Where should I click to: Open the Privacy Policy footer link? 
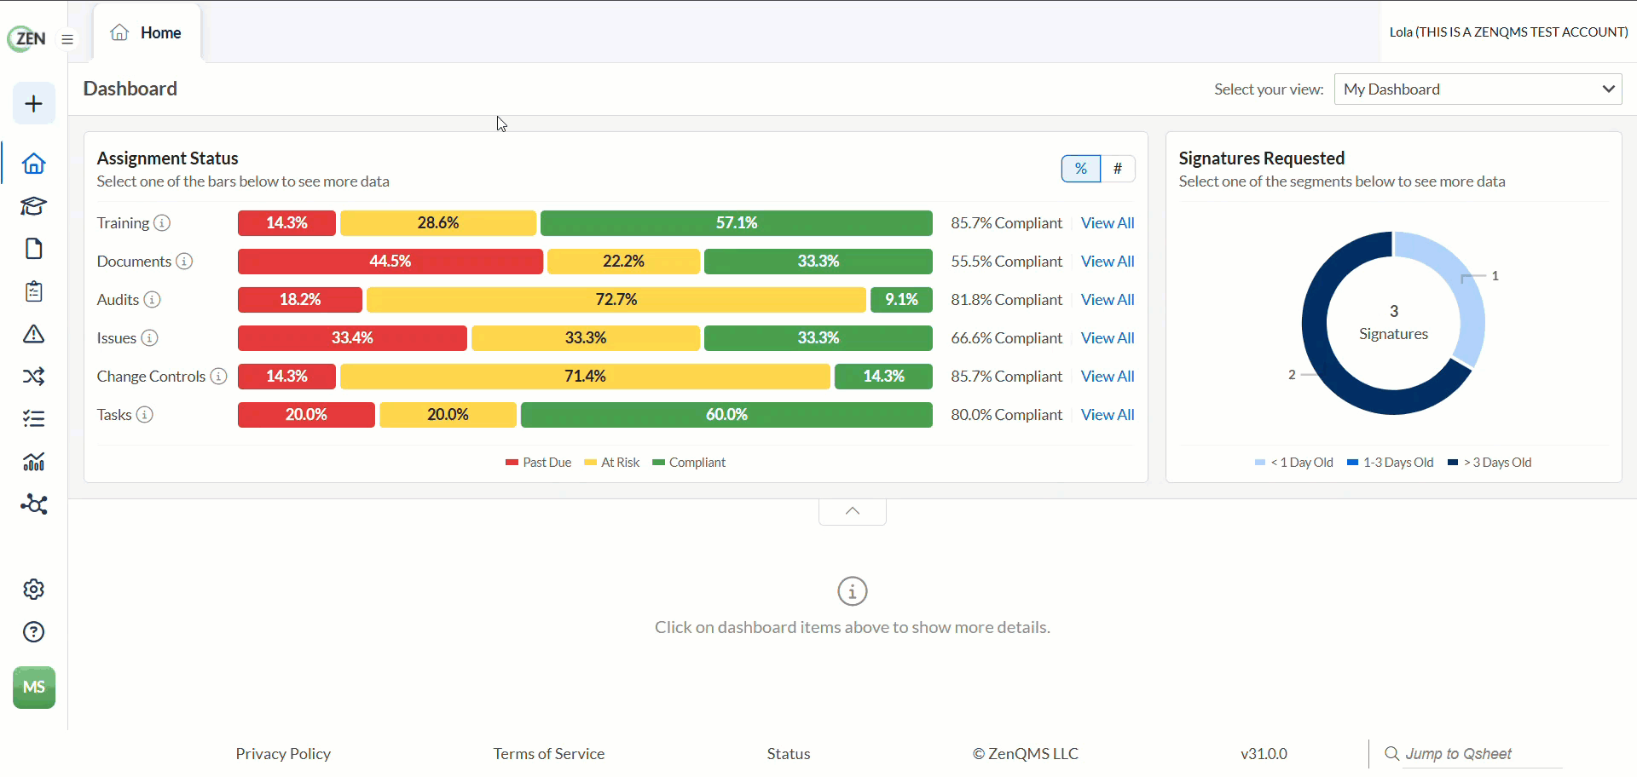(283, 754)
